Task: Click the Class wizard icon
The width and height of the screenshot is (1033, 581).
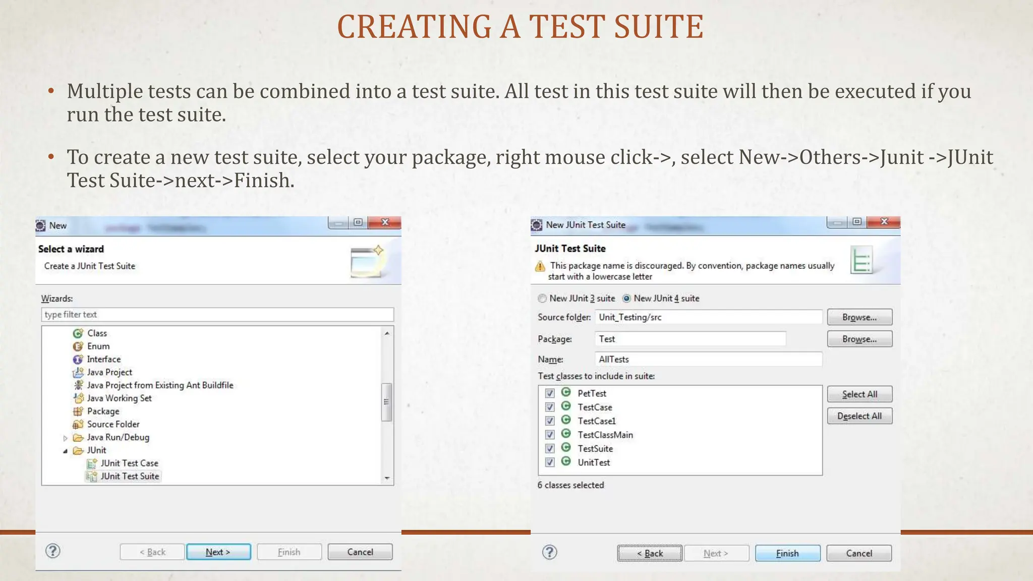Action: click(78, 333)
